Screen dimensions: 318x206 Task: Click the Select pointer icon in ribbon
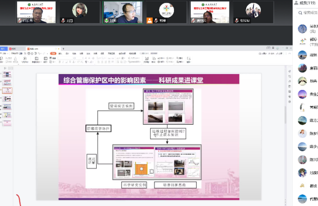[x=189, y=58]
